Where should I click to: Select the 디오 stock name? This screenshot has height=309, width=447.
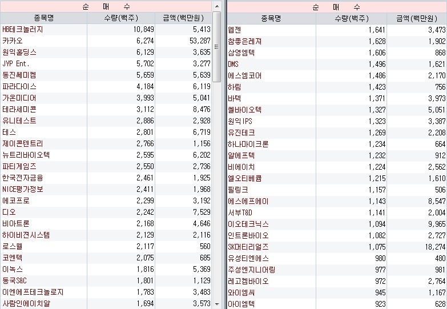pyautogui.click(x=9, y=212)
